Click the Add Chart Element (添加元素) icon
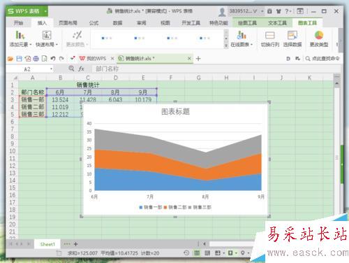Viewport: 349px width, 263px height. tap(20, 35)
